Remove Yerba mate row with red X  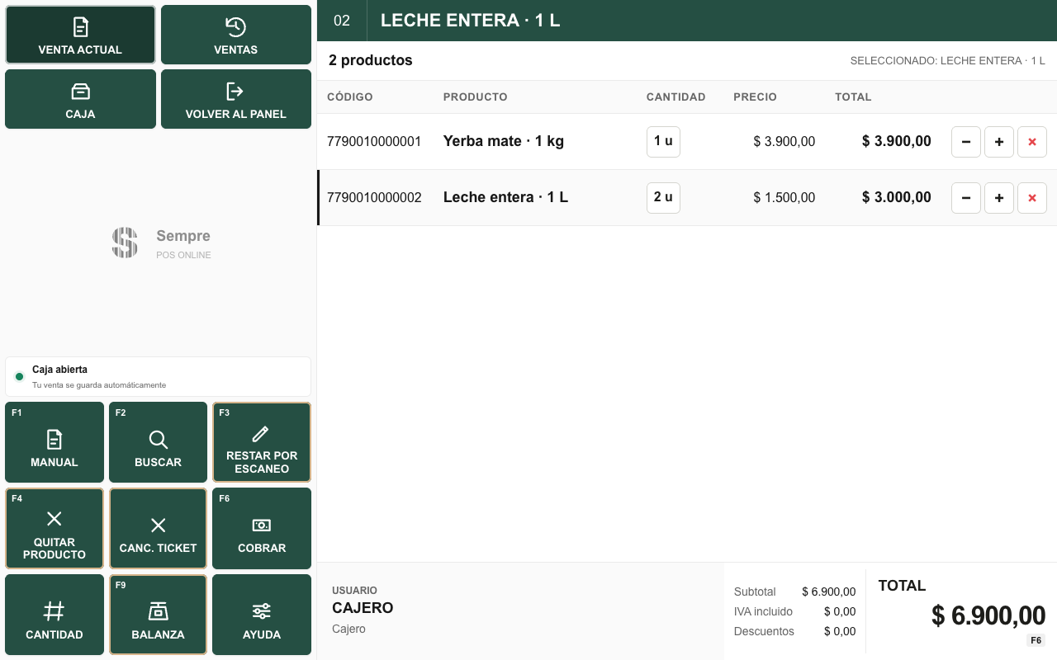coord(1032,142)
